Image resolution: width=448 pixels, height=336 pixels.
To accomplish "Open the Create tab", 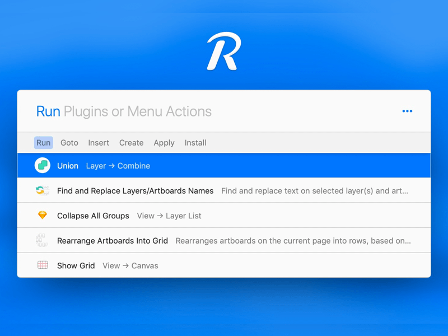I will click(132, 143).
